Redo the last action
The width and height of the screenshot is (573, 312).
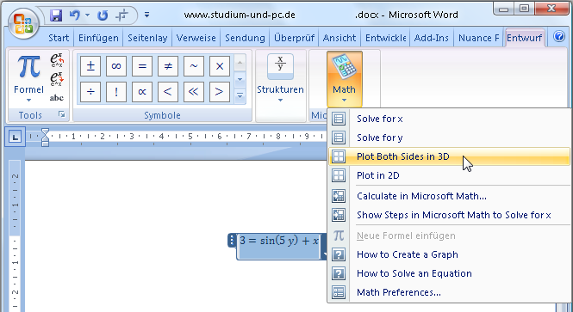[x=103, y=15]
